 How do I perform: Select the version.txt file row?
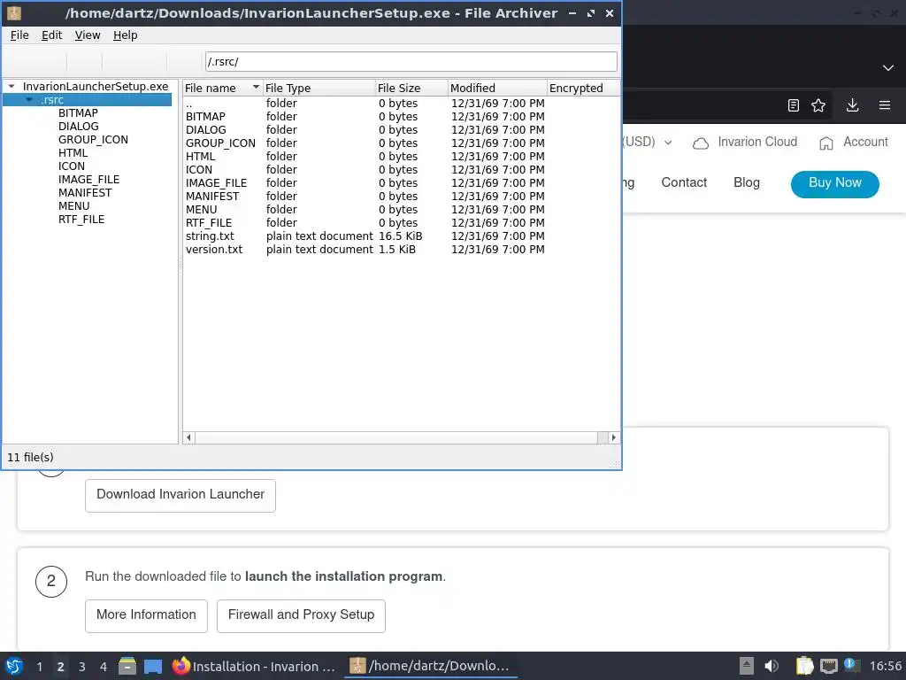[401, 249]
